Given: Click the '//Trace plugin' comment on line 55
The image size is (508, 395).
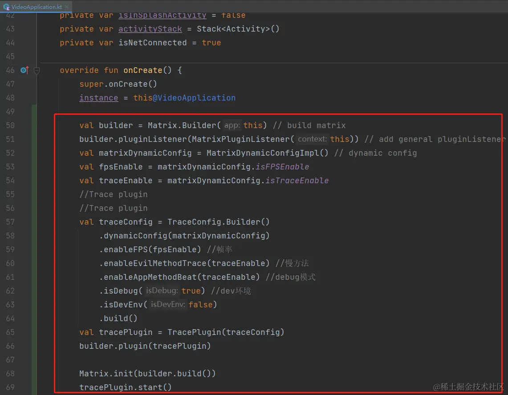Looking at the screenshot, I should [x=114, y=194].
